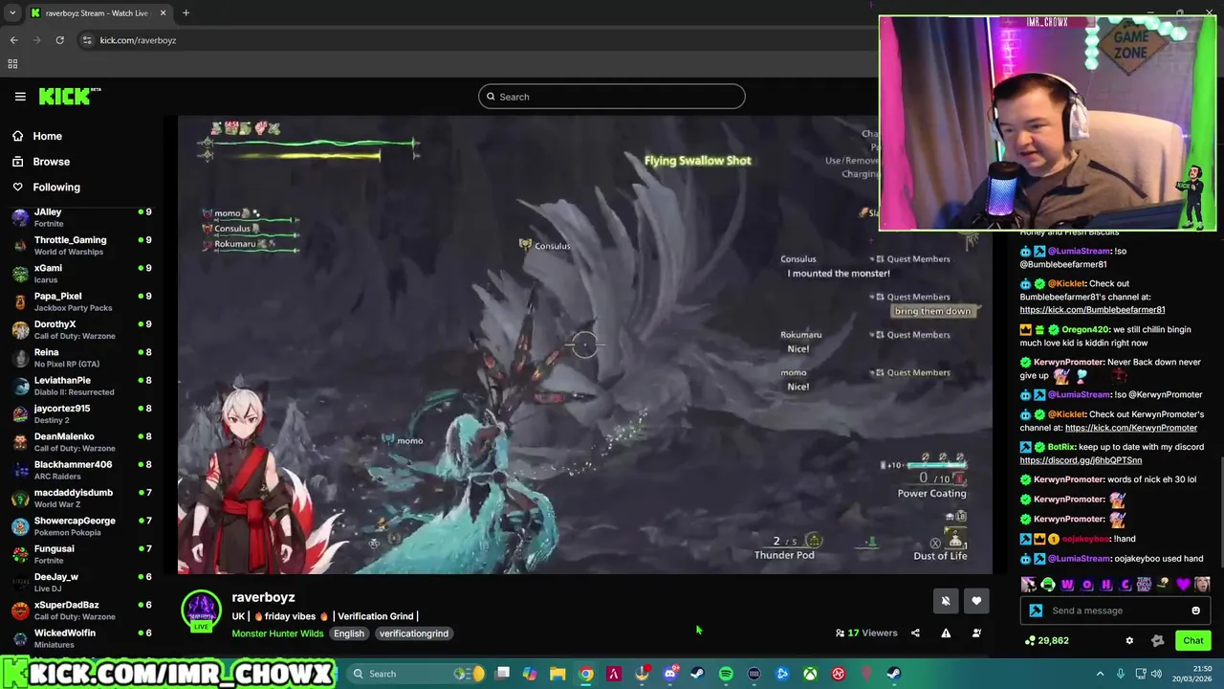This screenshot has height=689, width=1224.
Task: Click the oojakeyboo username in chat
Action: 1086,539
